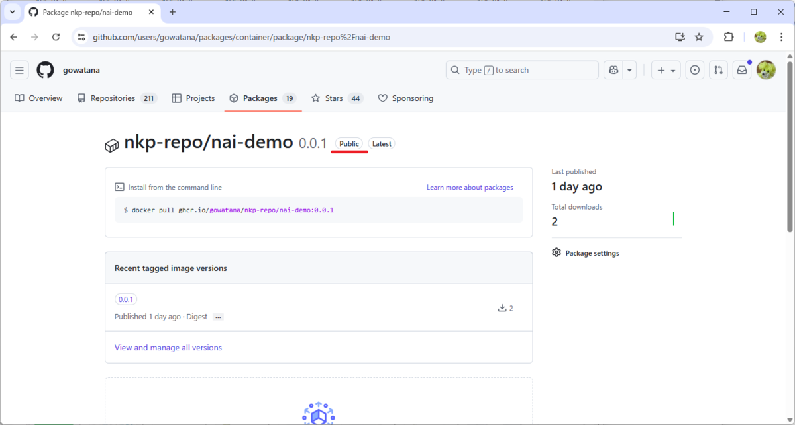The height and width of the screenshot is (425, 795).
Task: Close the Package nkp-repo/nai-demo tab
Action: 150,12
